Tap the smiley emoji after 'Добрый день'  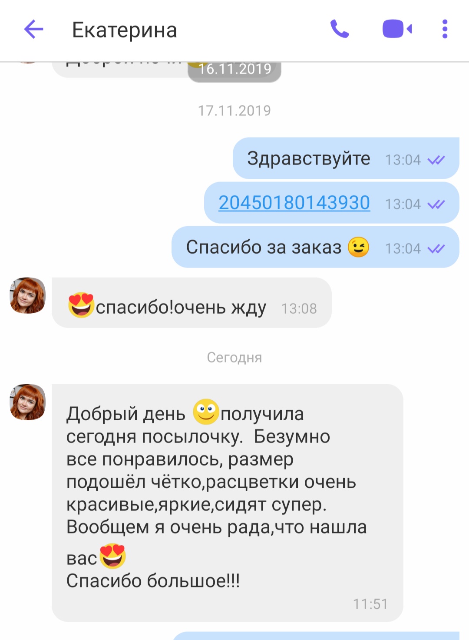206,412
